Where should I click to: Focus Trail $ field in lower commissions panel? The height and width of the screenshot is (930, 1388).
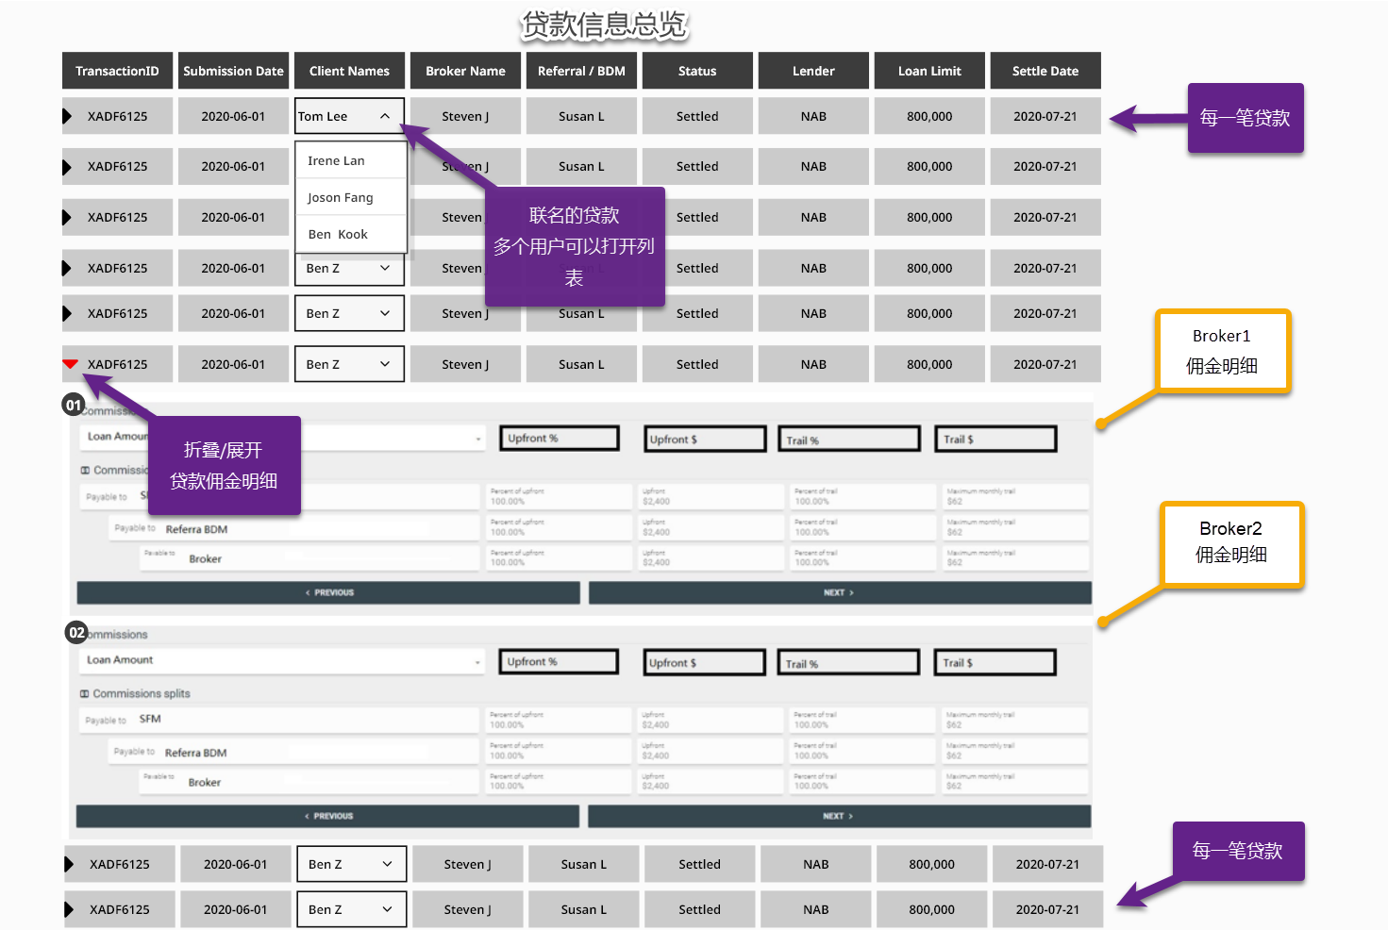click(x=995, y=663)
